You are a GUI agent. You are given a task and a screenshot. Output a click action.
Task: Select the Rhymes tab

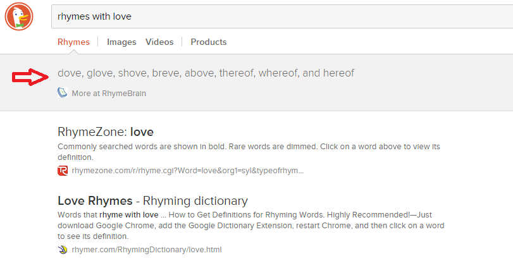coord(73,42)
